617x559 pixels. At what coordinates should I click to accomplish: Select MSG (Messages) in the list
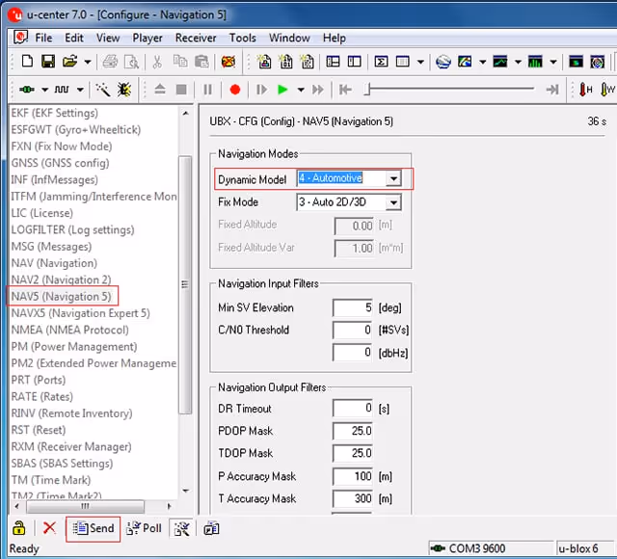pyautogui.click(x=51, y=247)
